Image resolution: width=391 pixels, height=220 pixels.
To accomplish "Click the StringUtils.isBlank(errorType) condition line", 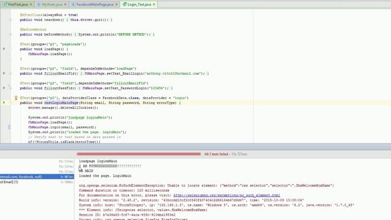I will [64, 142].
